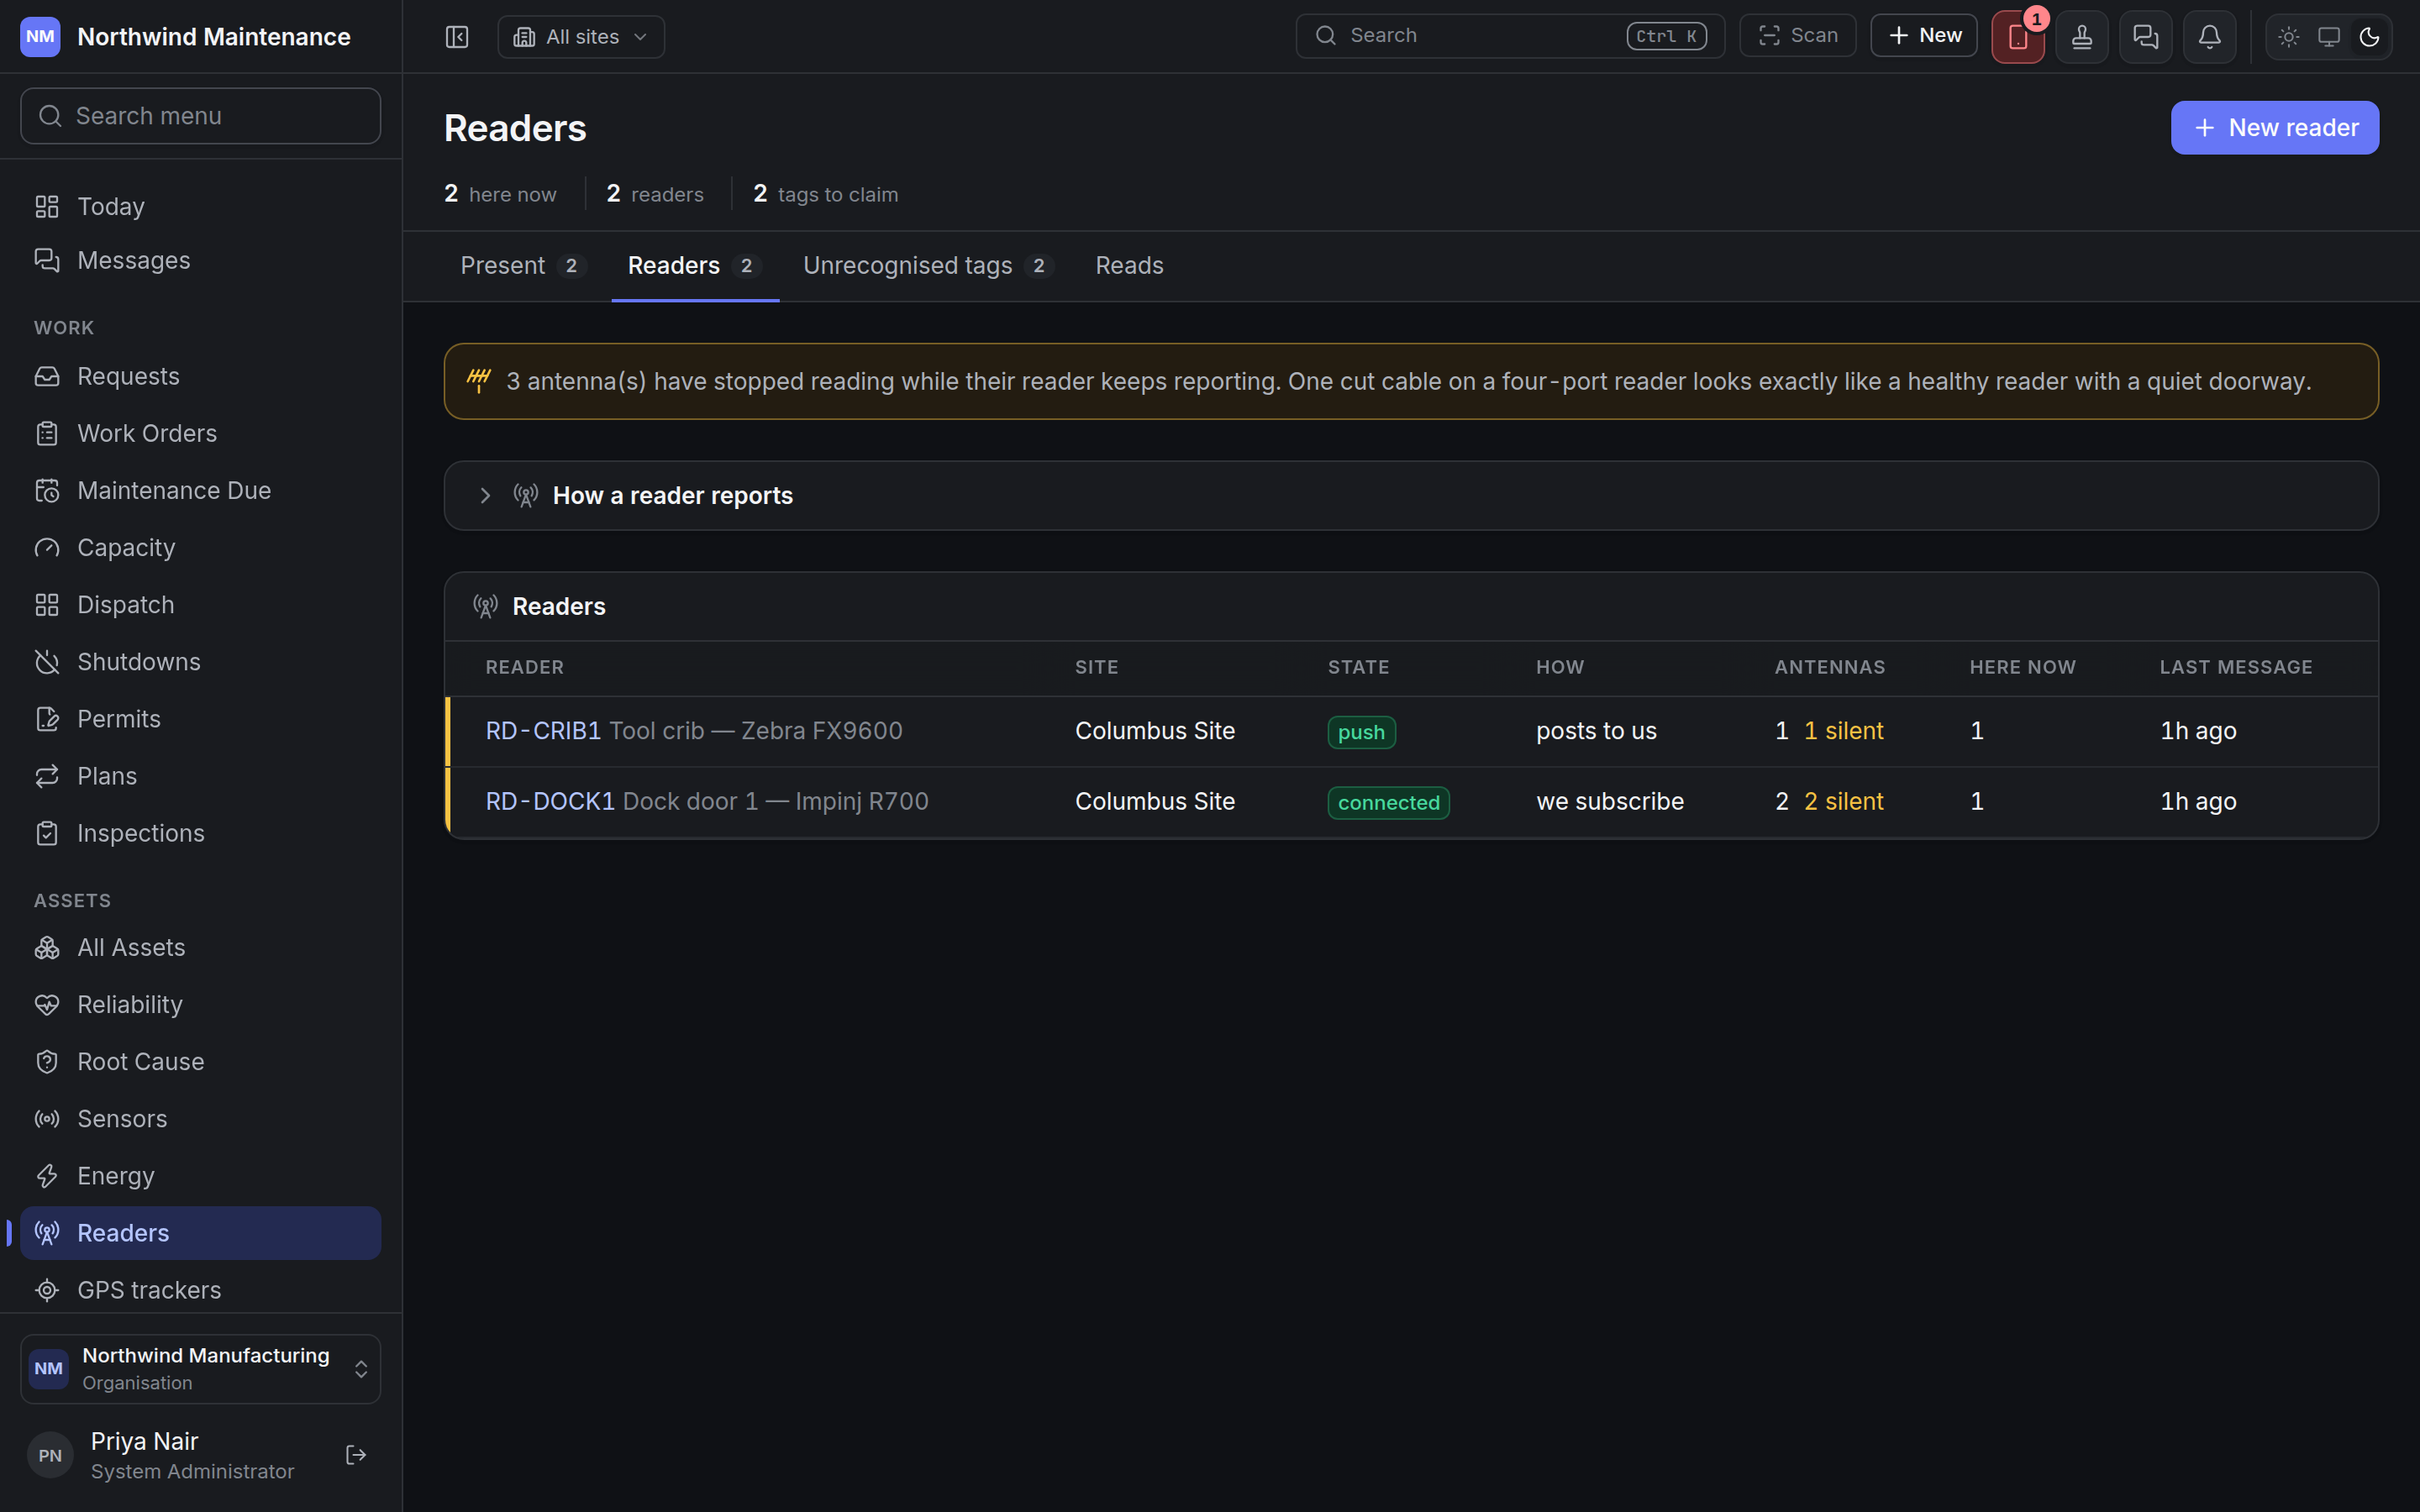Viewport: 2420px width, 1512px height.
Task: Click the push state badge
Action: click(x=1361, y=732)
